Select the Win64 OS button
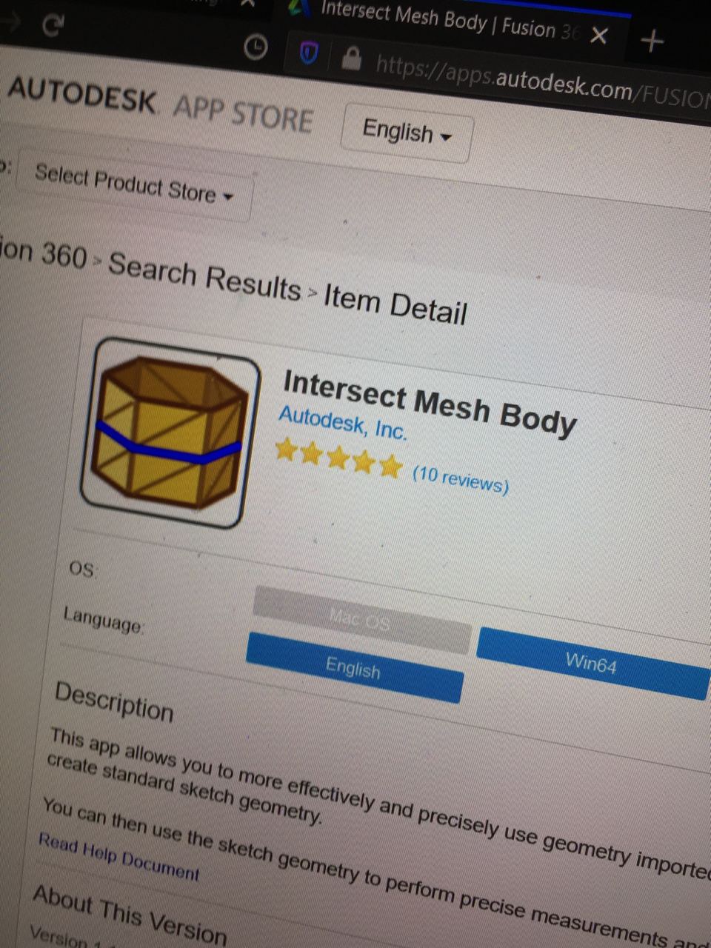 pyautogui.click(x=591, y=662)
